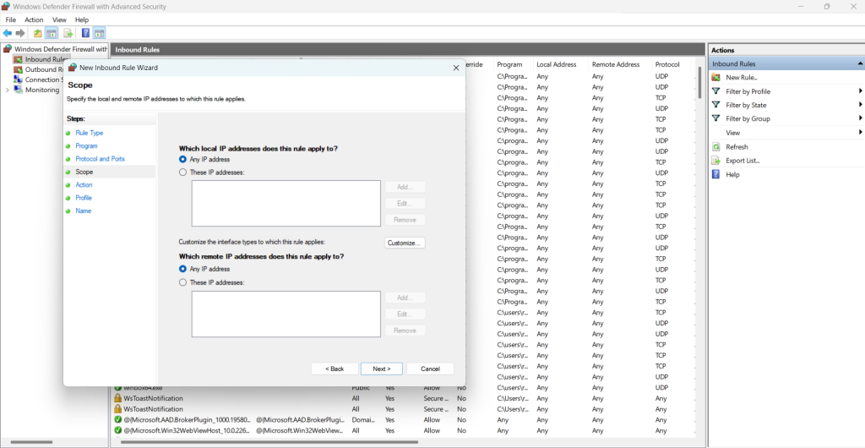Select These IP addresses for remote addresses

183,282
